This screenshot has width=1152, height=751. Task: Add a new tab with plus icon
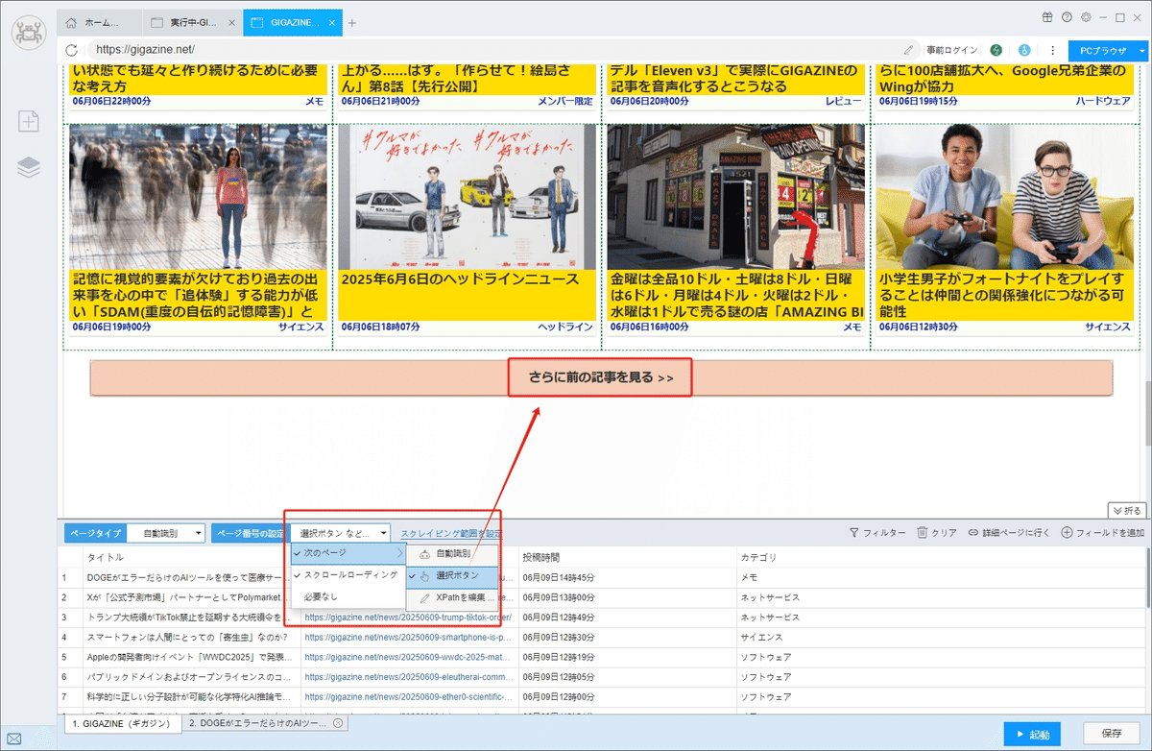click(352, 22)
